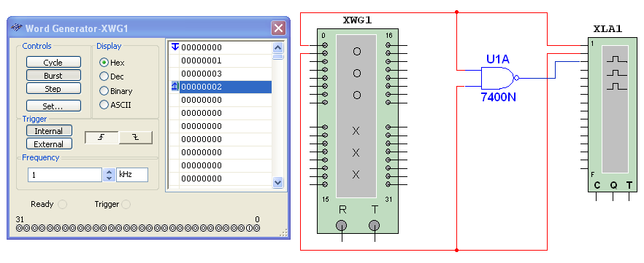
Task: Click the R terminal on XWG1
Action: tap(342, 225)
